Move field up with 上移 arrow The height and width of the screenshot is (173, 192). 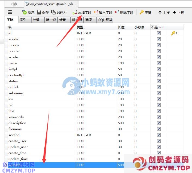(x=160, y=12)
